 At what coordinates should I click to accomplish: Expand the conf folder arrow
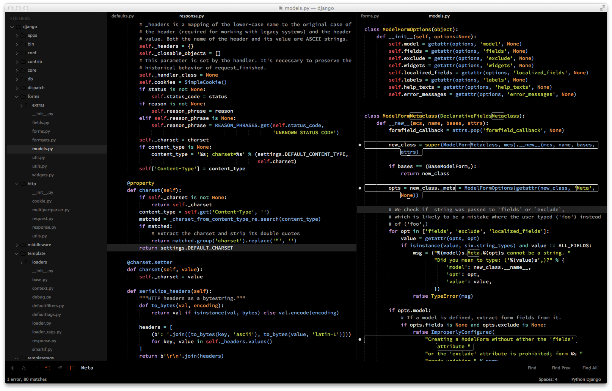[x=17, y=53]
